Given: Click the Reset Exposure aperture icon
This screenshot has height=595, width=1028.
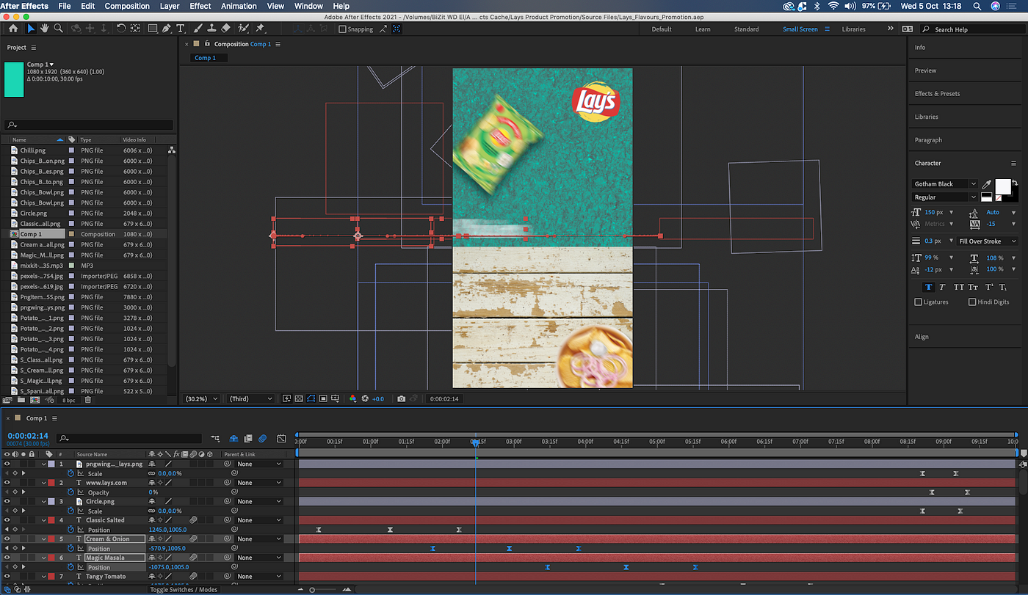Looking at the screenshot, I should tap(365, 398).
